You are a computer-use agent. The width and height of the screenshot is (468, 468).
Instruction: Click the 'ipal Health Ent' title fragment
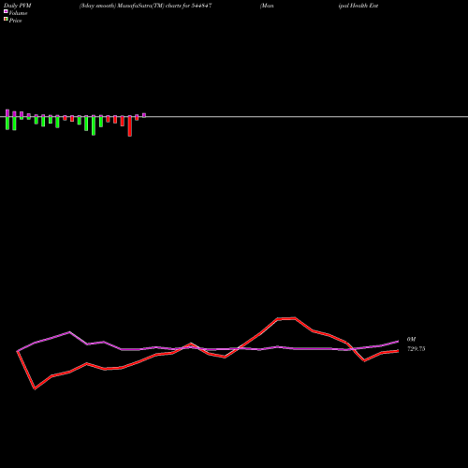coord(358,6)
